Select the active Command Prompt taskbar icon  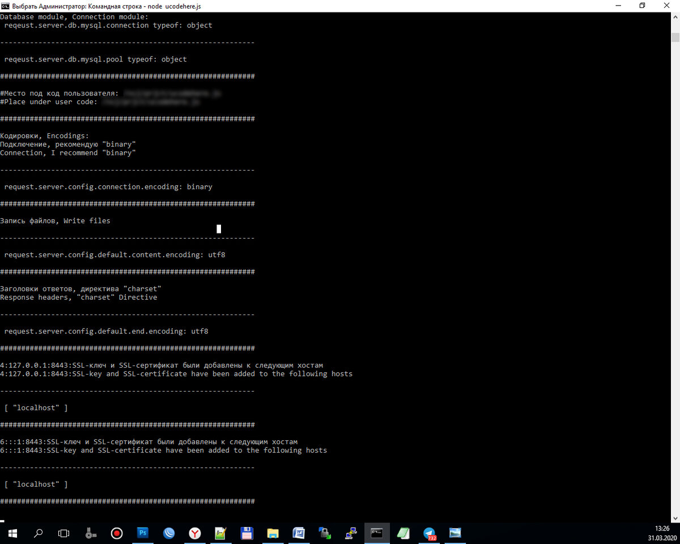click(x=377, y=533)
